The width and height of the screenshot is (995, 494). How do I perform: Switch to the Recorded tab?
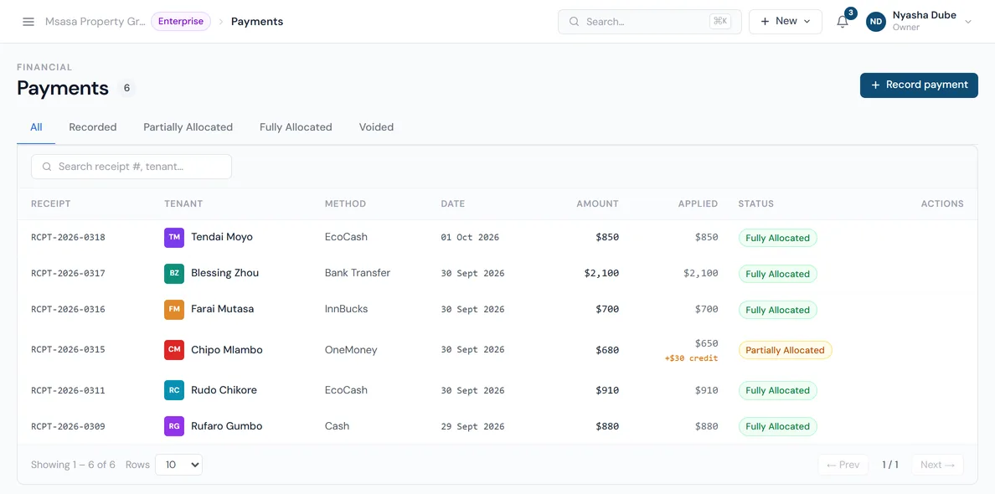tap(93, 126)
